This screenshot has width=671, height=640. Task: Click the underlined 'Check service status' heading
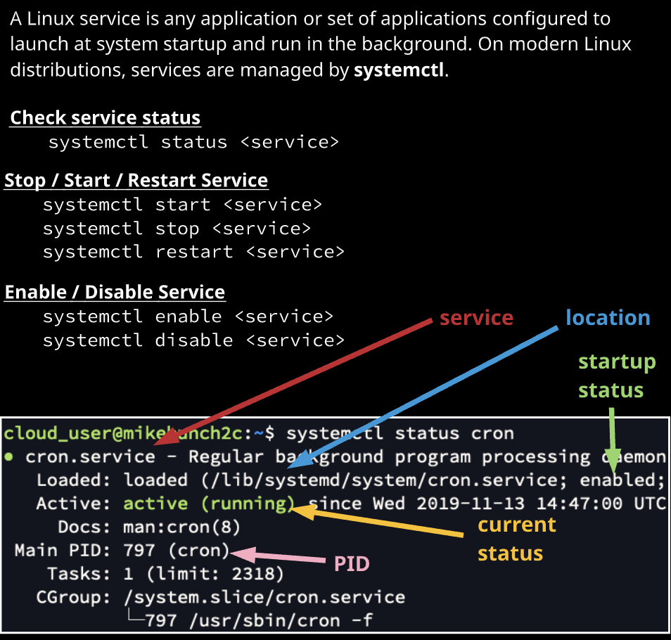pos(105,117)
